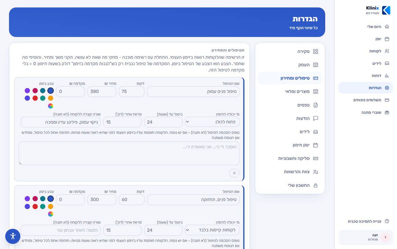Pick the emerald green color for טיפול פנים עמוק
Viewport: 397px width, 249px height.
coord(43,98)
